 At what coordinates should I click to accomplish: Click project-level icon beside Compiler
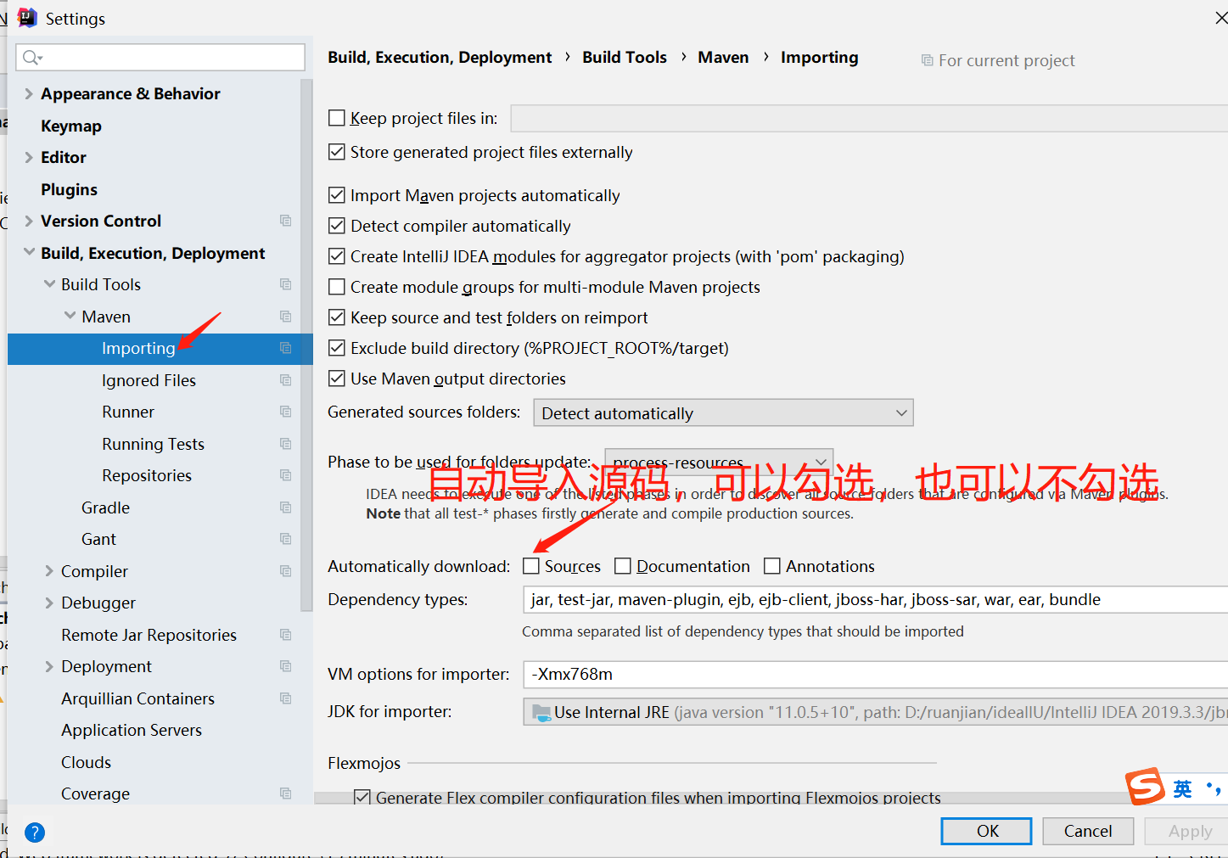(285, 571)
